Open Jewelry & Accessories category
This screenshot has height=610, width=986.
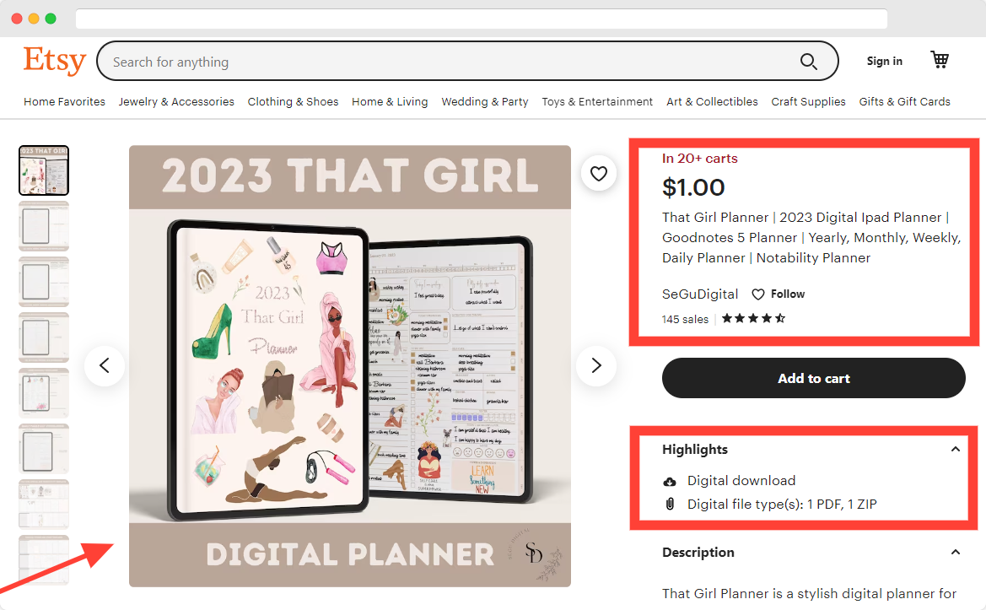pyautogui.click(x=176, y=102)
